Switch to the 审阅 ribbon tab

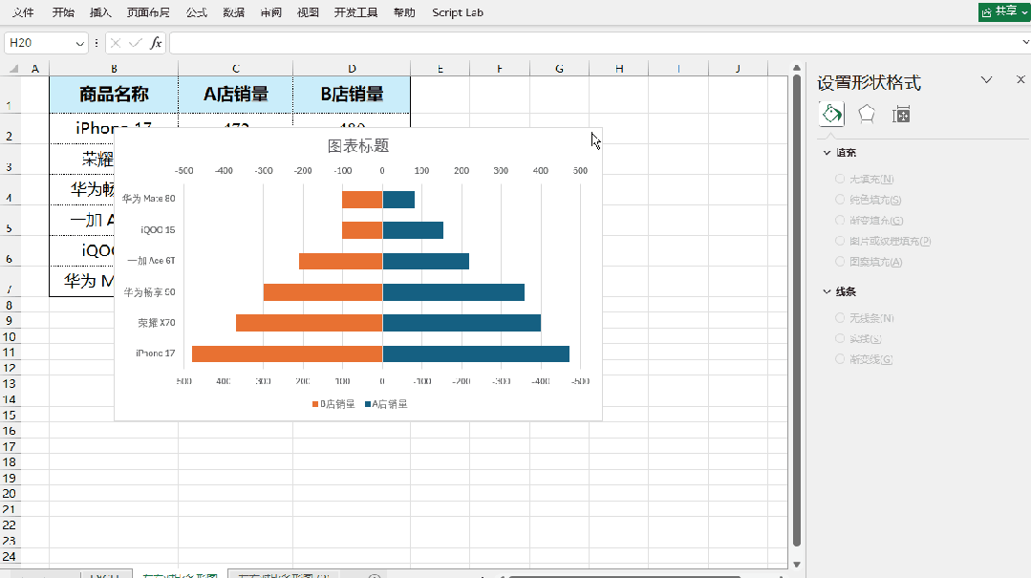click(271, 12)
